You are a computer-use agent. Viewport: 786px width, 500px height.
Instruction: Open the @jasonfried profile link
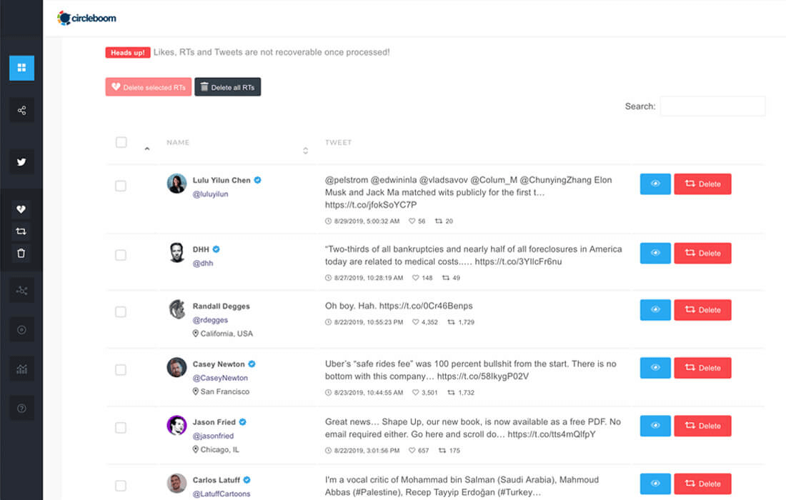(213, 436)
